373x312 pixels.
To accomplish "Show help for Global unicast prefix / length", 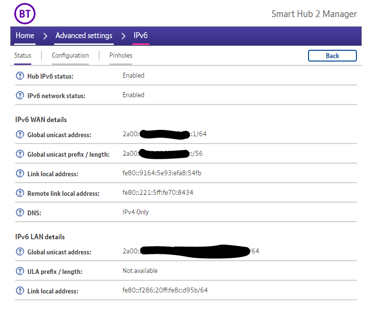I will tap(20, 154).
